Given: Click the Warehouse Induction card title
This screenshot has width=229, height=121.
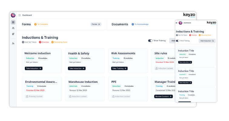Looking at the screenshot, I should pyautogui.click(x=83, y=82).
